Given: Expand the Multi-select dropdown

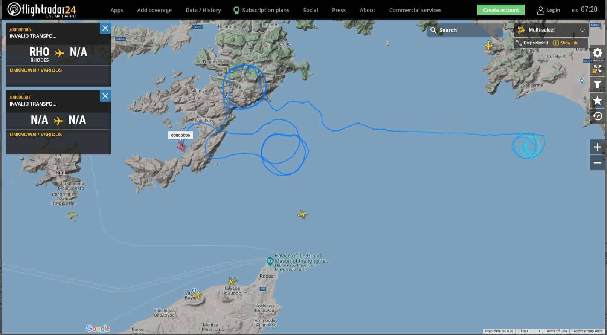Looking at the screenshot, I should (x=551, y=30).
